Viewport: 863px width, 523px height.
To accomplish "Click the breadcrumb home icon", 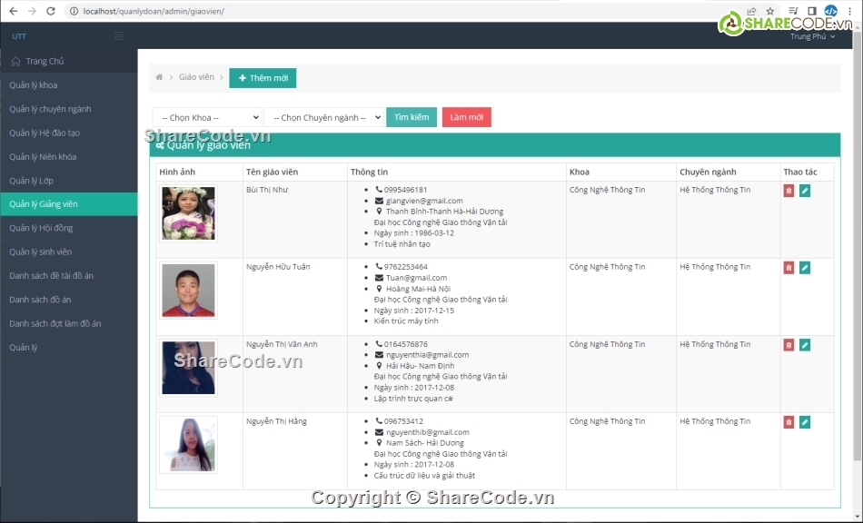I will [159, 77].
